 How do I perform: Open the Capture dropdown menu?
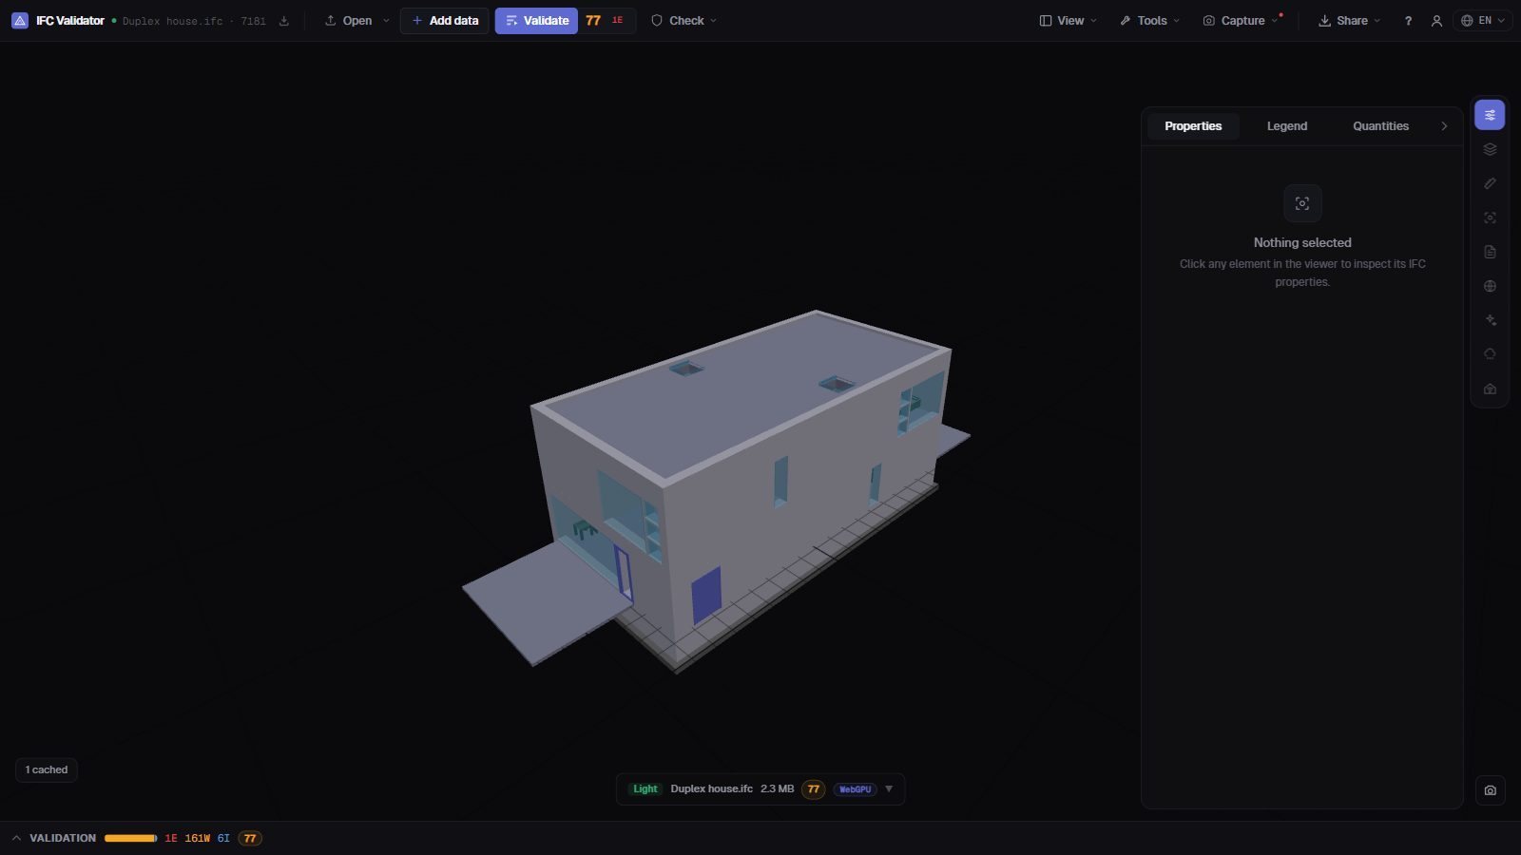(x=1241, y=21)
